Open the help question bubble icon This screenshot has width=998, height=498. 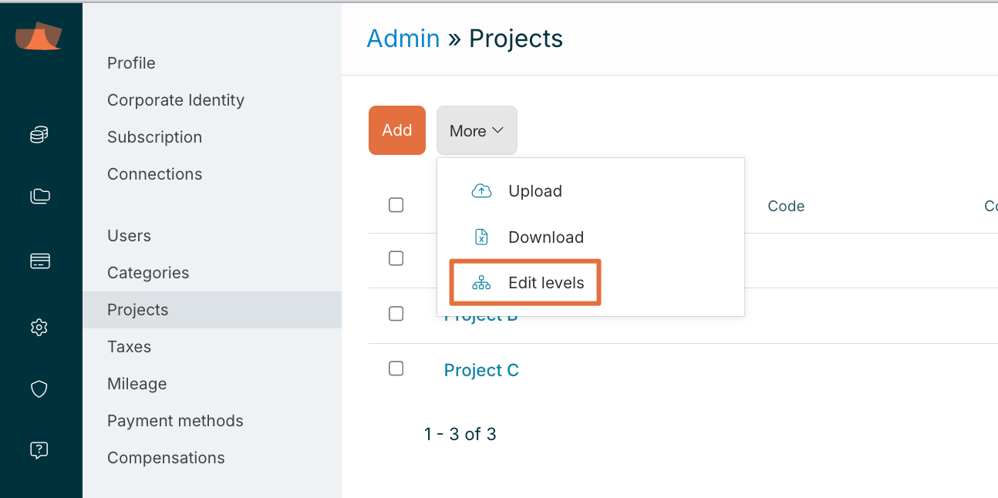pyautogui.click(x=39, y=450)
